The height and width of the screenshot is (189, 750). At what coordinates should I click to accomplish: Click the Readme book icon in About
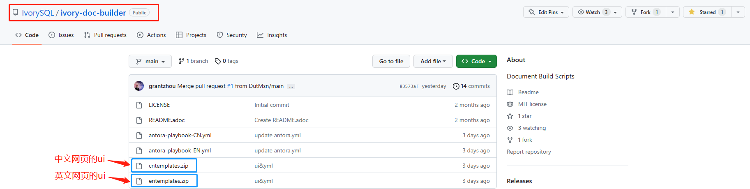[x=510, y=92]
